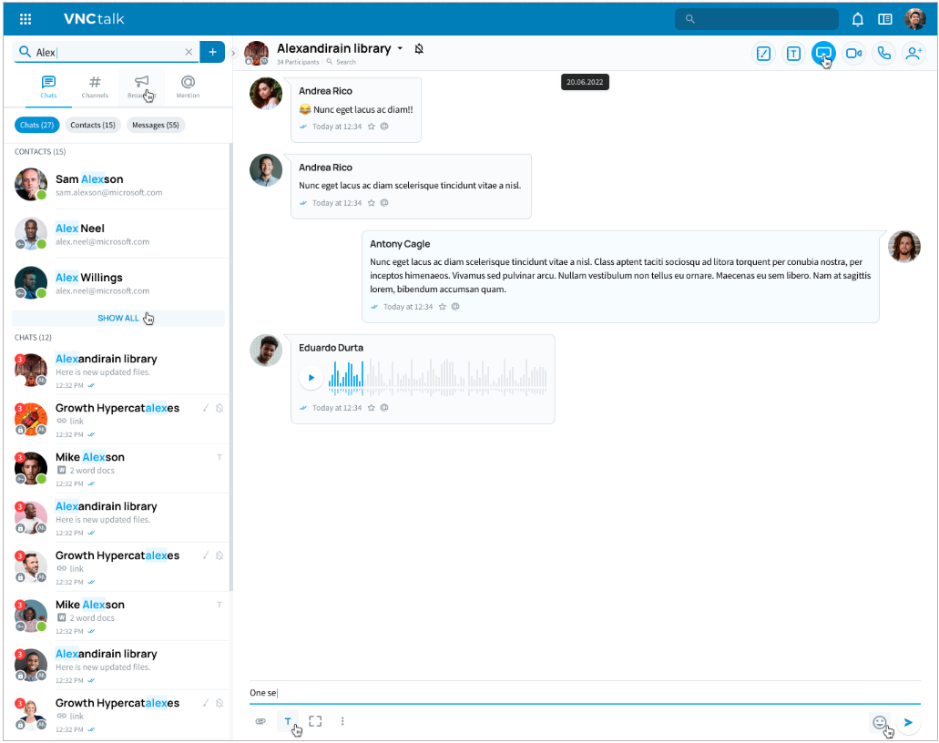This screenshot has height=743, width=939.
Task: Collapse the sidebar with the chevron arrow
Action: (233, 53)
